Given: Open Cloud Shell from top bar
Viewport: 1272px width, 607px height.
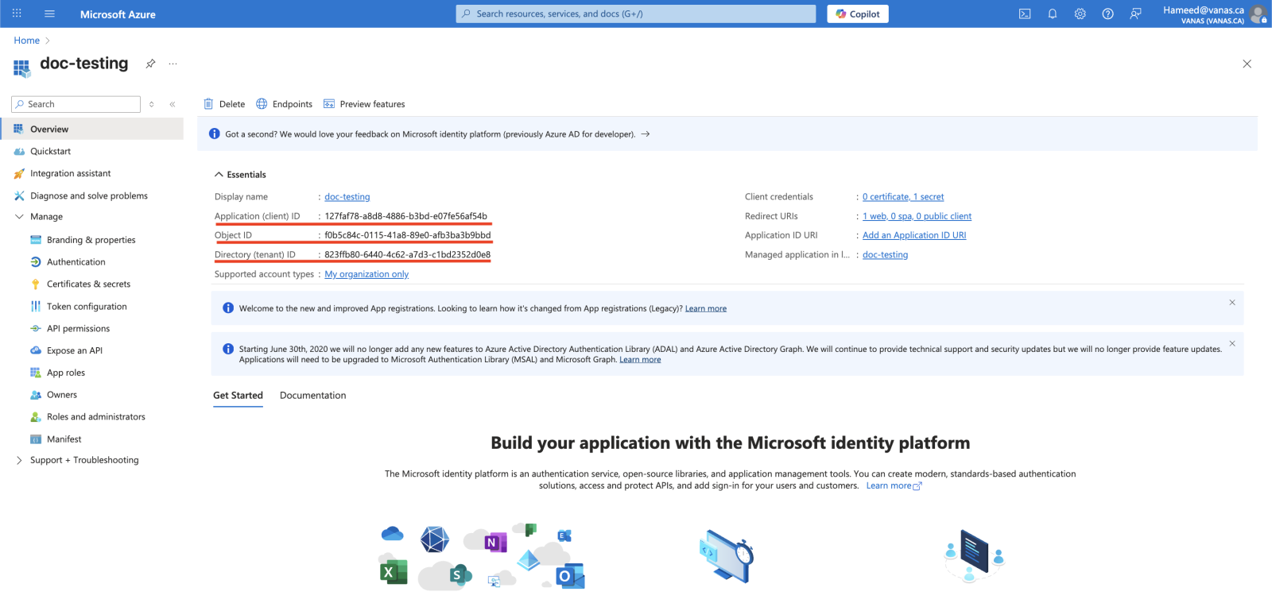Looking at the screenshot, I should click(x=1025, y=14).
